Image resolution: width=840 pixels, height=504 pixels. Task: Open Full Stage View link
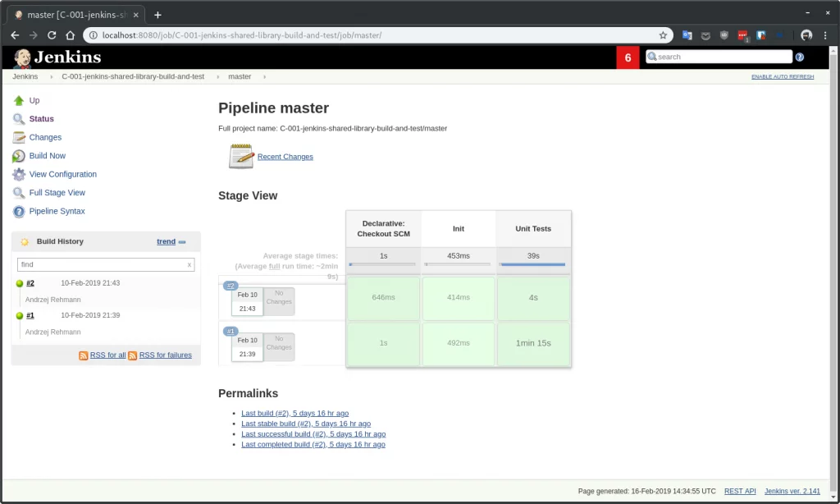pos(57,193)
